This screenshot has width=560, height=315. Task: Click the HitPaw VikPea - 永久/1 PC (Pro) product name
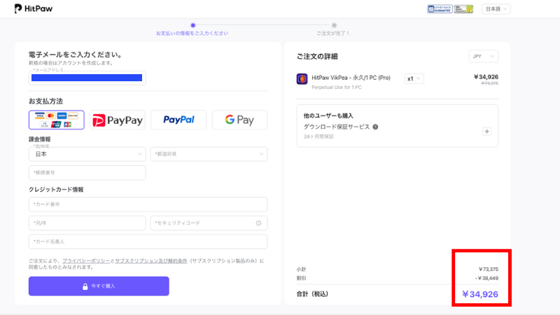351,78
